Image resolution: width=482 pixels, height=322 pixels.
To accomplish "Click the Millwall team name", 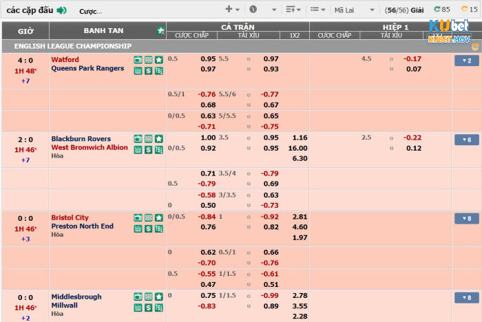I will pyautogui.click(x=64, y=305).
